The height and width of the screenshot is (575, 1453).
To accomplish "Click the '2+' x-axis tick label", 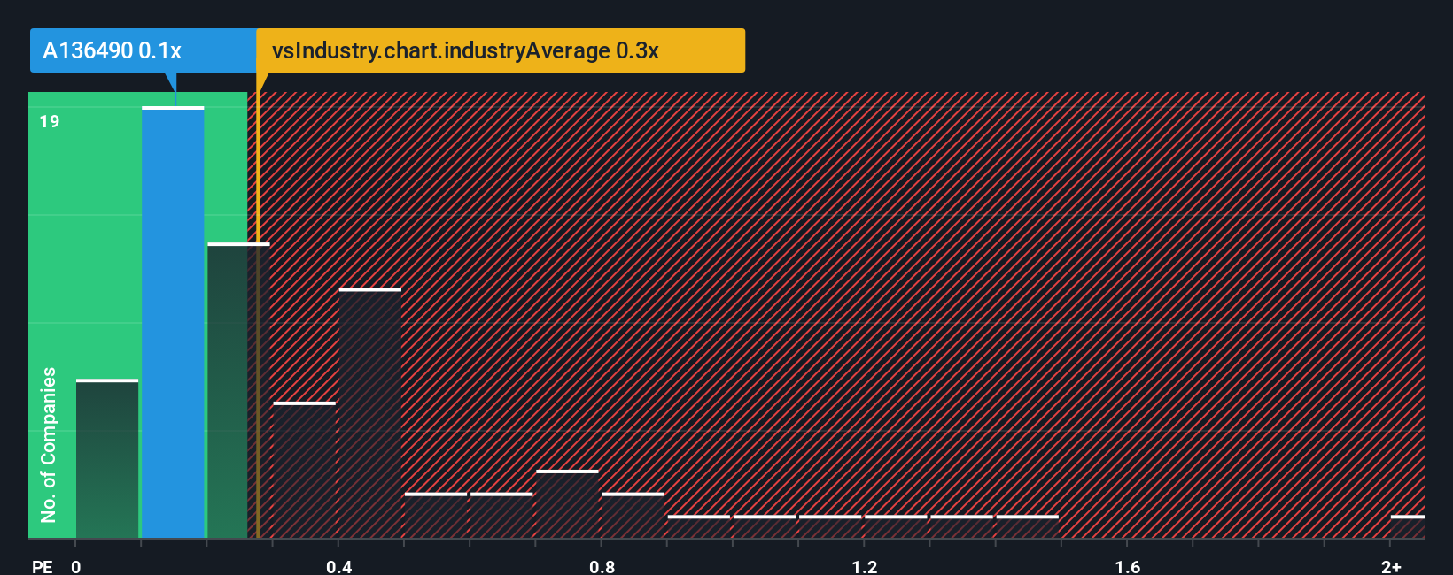I will [x=1391, y=567].
